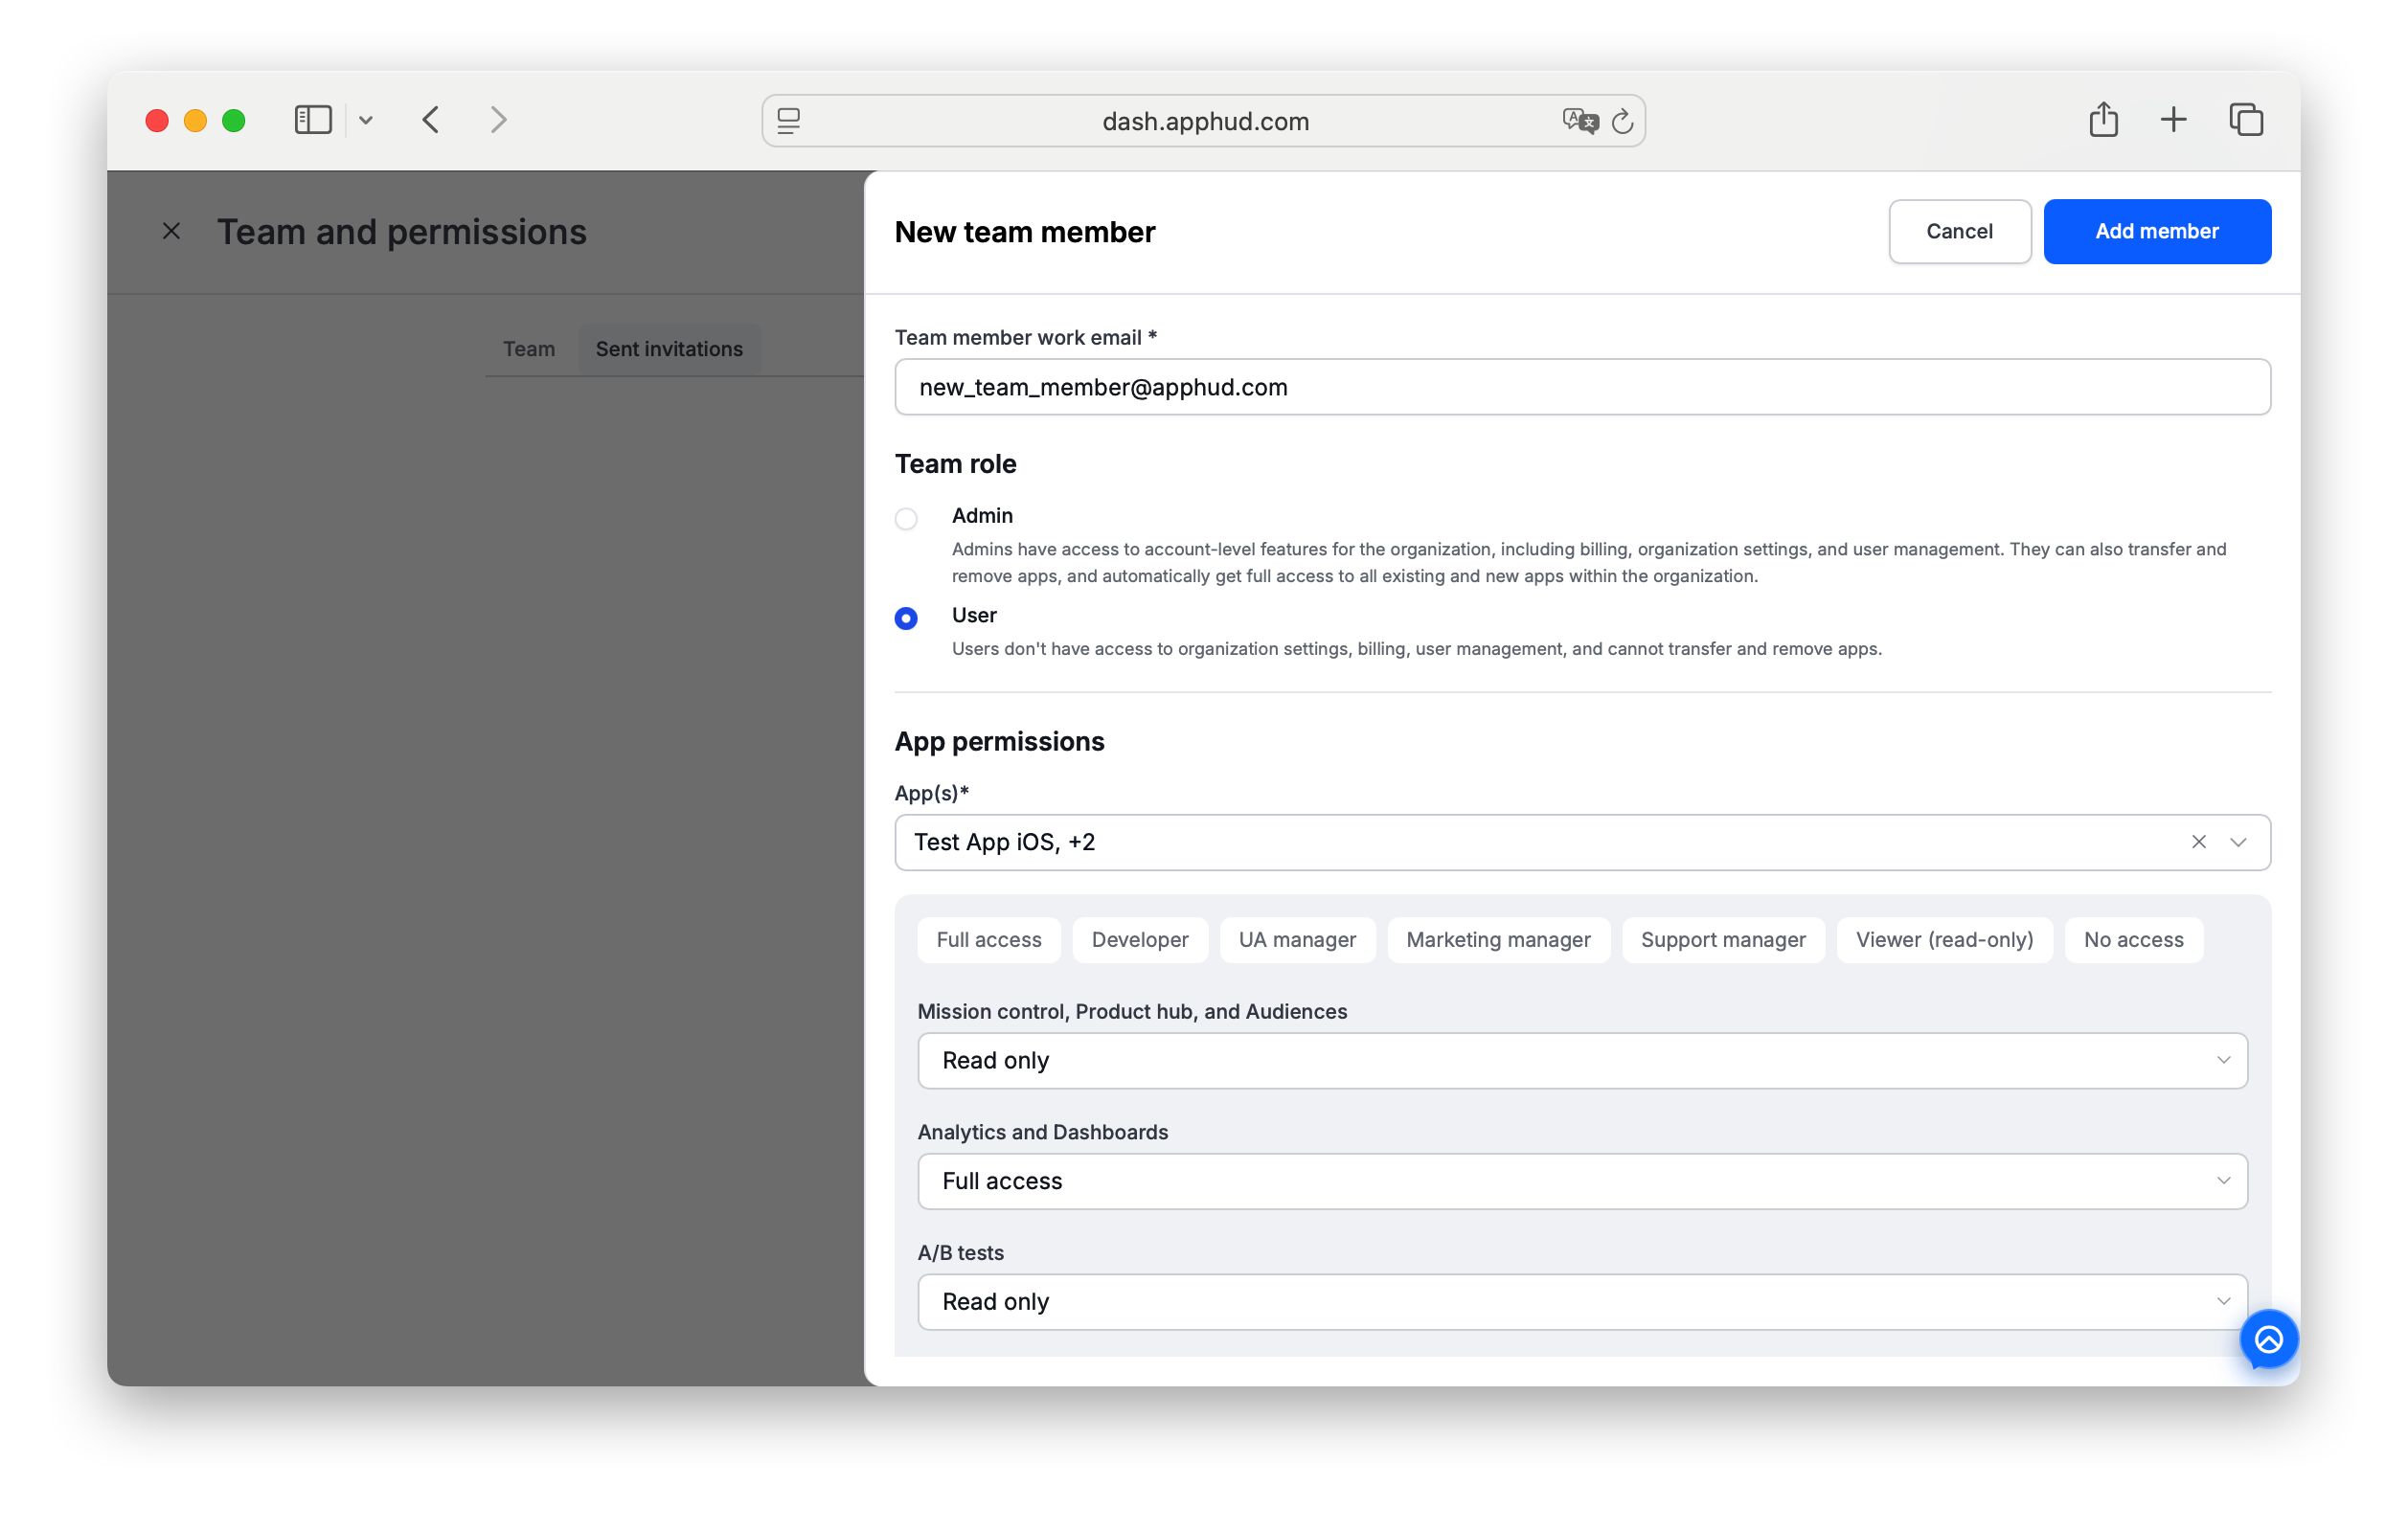Open the Safari share menu

(x=2103, y=120)
